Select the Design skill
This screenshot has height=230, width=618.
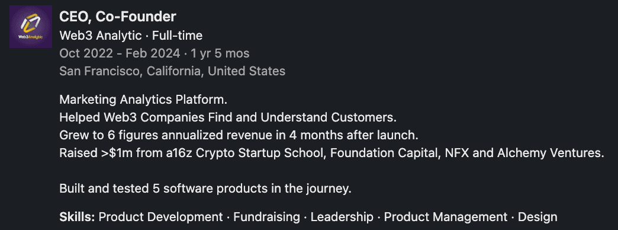tap(537, 217)
